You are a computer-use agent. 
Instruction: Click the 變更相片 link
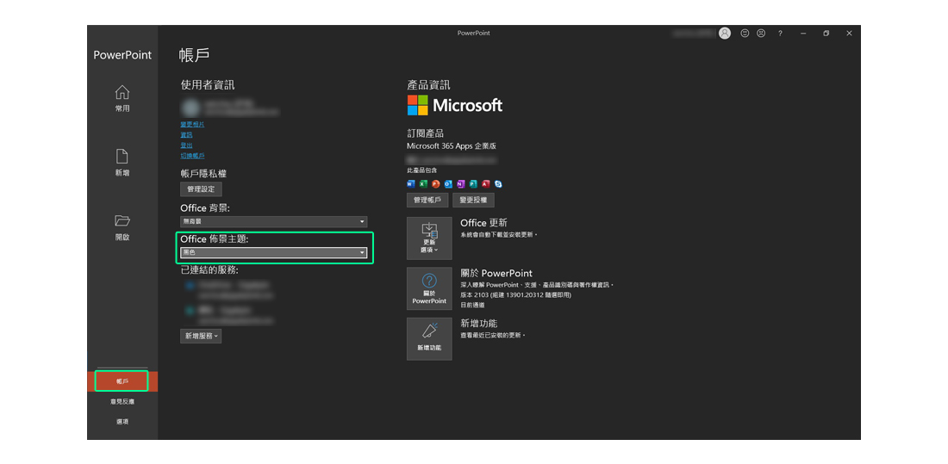(192, 124)
